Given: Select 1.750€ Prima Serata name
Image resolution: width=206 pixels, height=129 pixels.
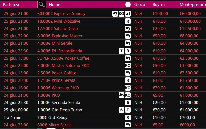Looking at the screenshot, I should click(x=56, y=80).
